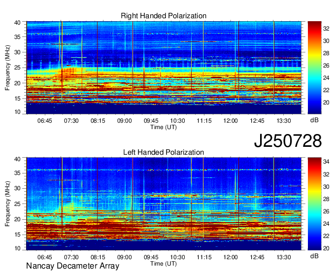Click the 10:30 time tick of Right Handed plot

click(x=177, y=121)
